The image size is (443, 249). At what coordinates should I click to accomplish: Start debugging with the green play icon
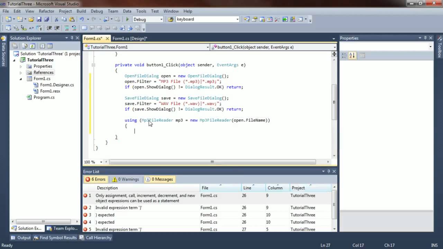[x=127, y=19]
